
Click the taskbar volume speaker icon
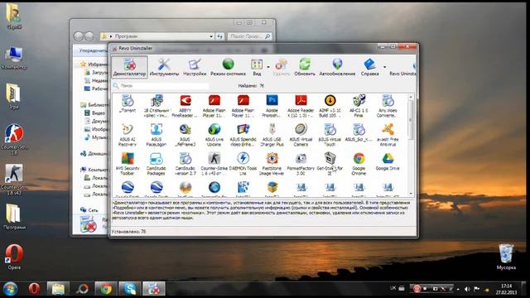467,289
